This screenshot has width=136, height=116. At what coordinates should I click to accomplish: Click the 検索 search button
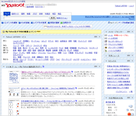click(x=53, y=18)
